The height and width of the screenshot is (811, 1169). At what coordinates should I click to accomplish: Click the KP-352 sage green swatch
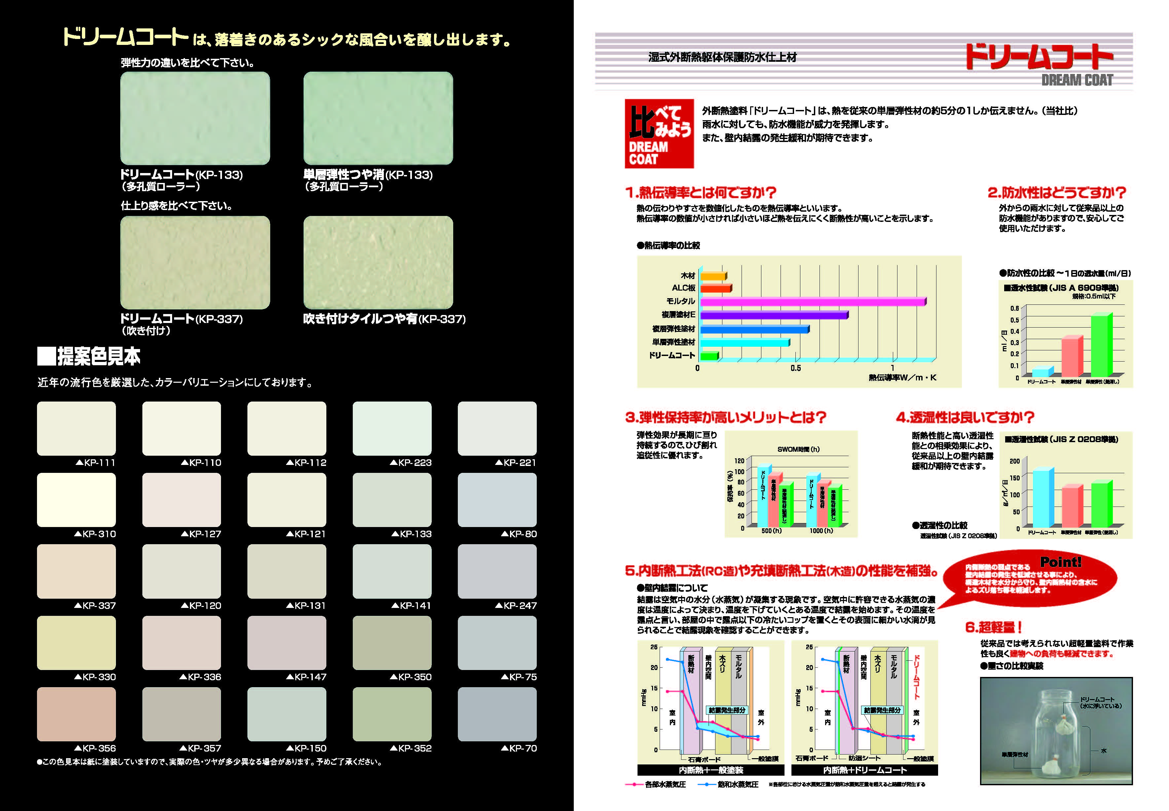pyautogui.click(x=392, y=714)
